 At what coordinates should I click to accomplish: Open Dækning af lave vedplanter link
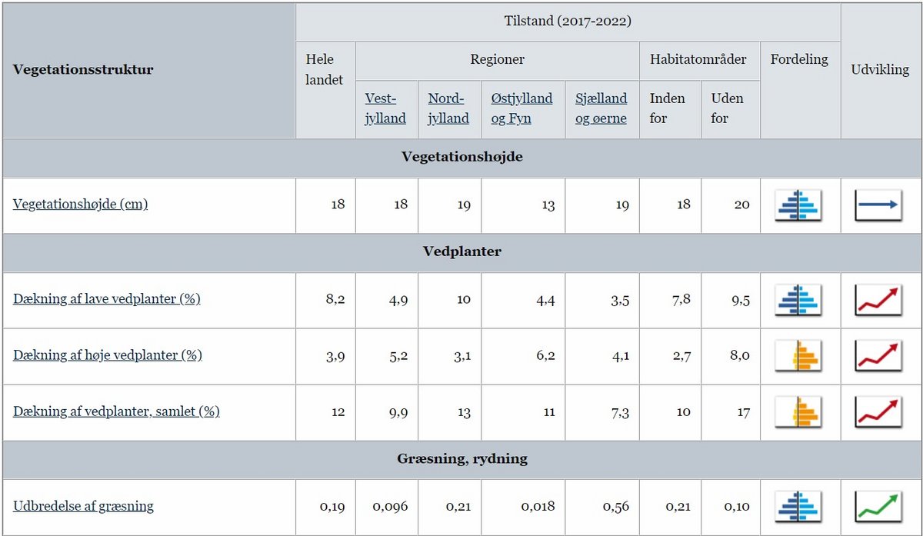point(106,299)
